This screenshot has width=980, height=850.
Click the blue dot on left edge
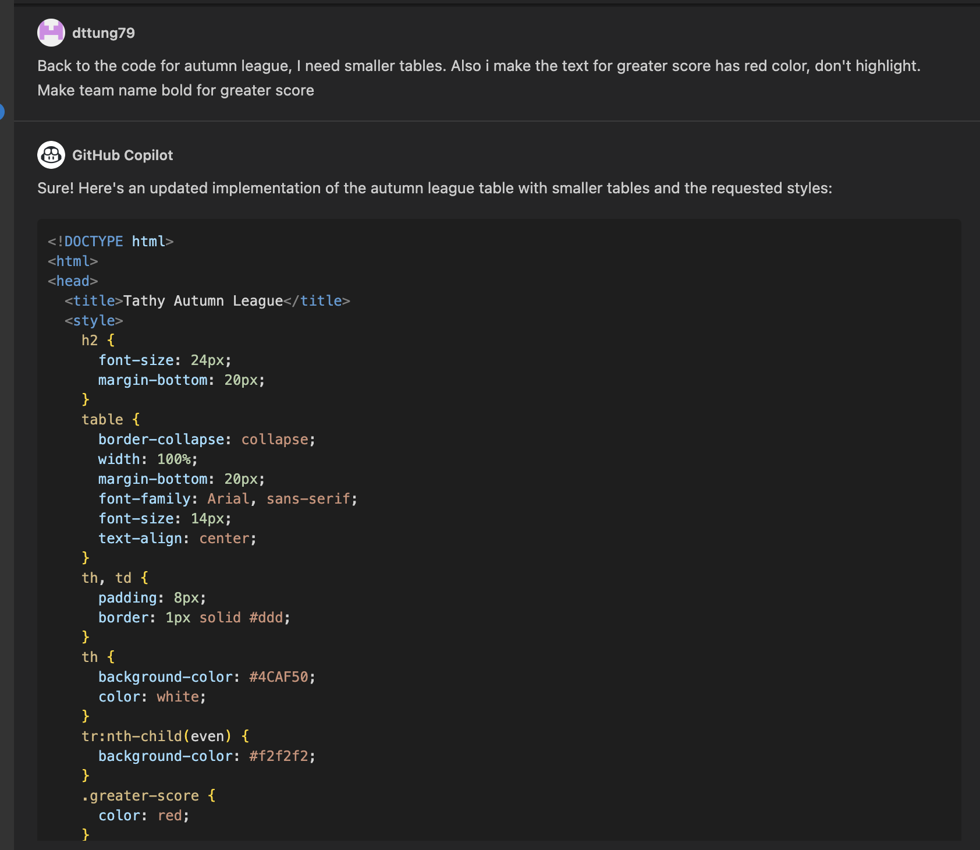click(x=2, y=111)
